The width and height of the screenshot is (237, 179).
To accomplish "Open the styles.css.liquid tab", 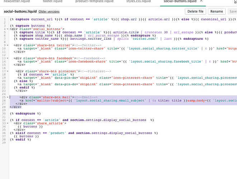I will [138, 1].
